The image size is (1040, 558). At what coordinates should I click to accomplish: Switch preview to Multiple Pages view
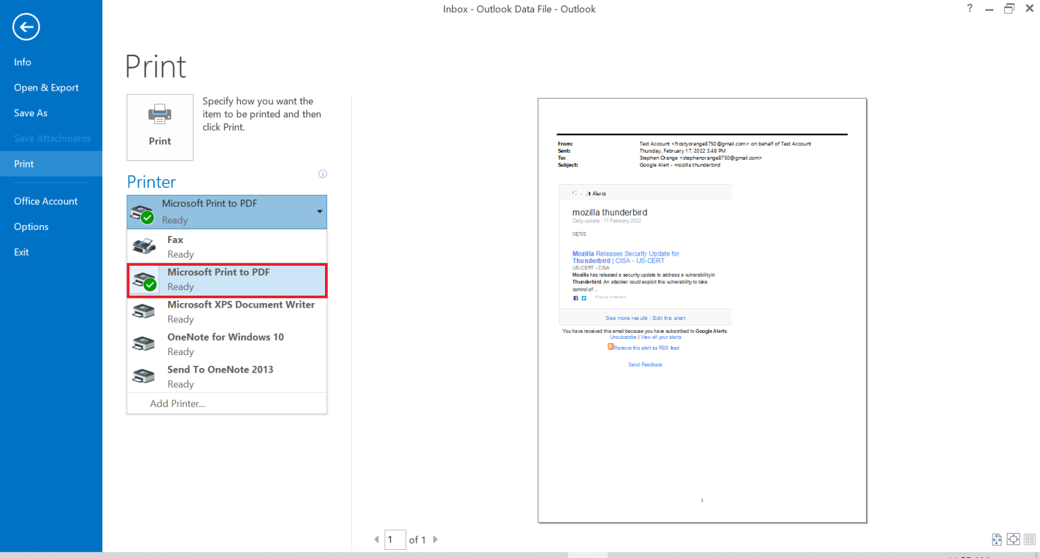[x=1029, y=539]
